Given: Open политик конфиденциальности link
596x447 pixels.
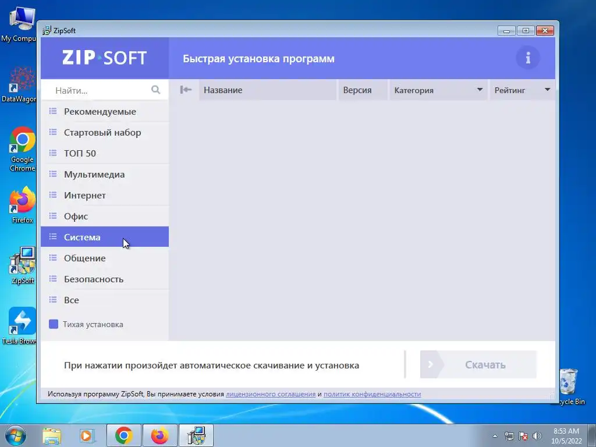Looking at the screenshot, I should coord(372,394).
